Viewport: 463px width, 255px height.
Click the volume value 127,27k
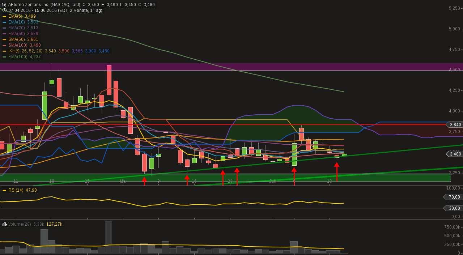pyautogui.click(x=54, y=224)
